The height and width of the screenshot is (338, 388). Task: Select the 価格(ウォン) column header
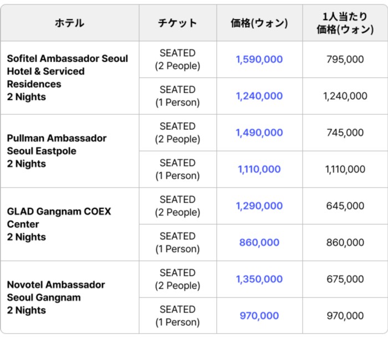[x=259, y=23]
